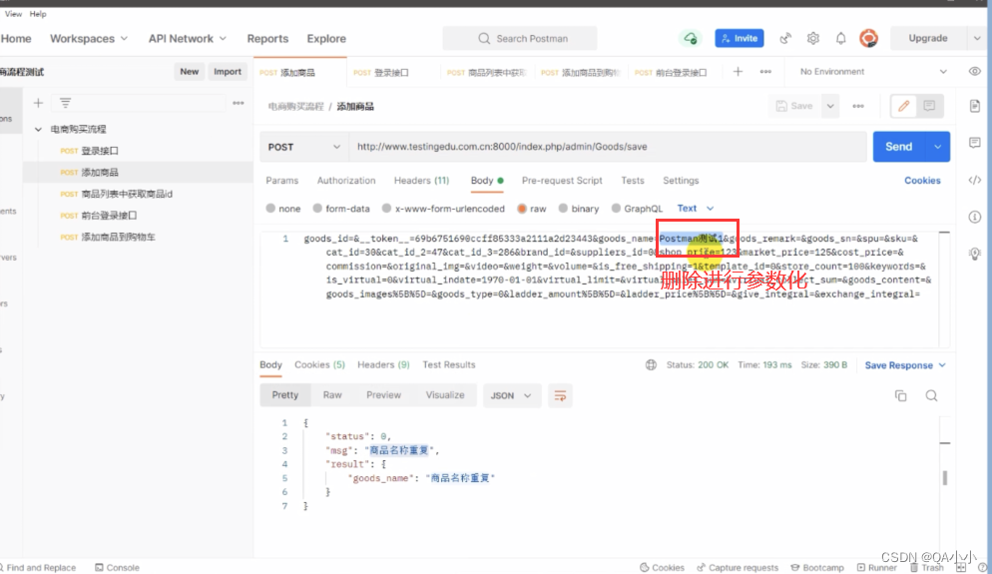
Task: Expand the Upgrade button arrow
Action: [x=977, y=39]
